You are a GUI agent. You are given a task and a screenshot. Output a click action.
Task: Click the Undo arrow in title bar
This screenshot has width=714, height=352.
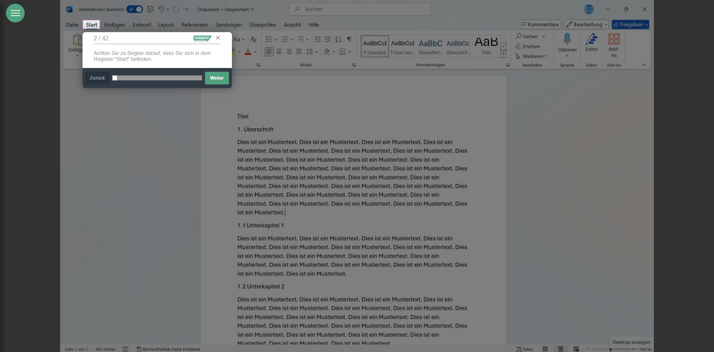(x=161, y=9)
